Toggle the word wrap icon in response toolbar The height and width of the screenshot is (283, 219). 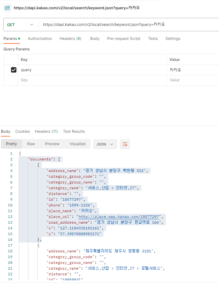click(x=125, y=144)
